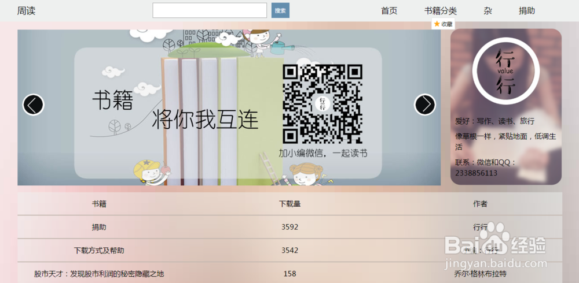Open 下载方式及帮助 table entry
This screenshot has width=579, height=283.
[99, 251]
